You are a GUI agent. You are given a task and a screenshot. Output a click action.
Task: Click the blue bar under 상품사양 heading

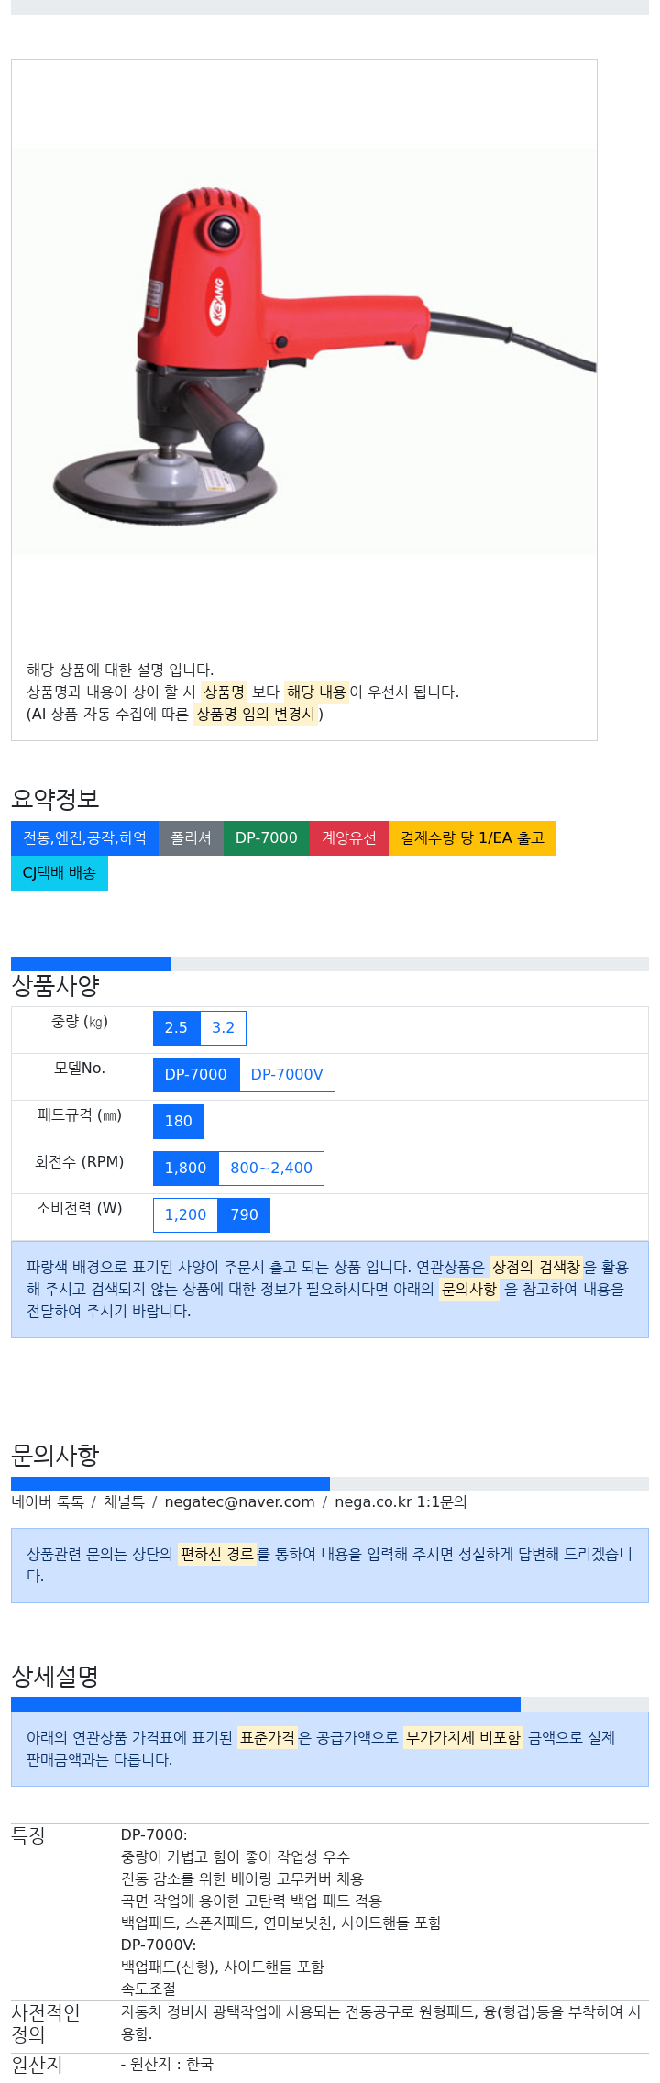coord(91,964)
